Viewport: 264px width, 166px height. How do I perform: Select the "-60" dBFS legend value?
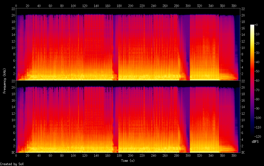point(257,81)
